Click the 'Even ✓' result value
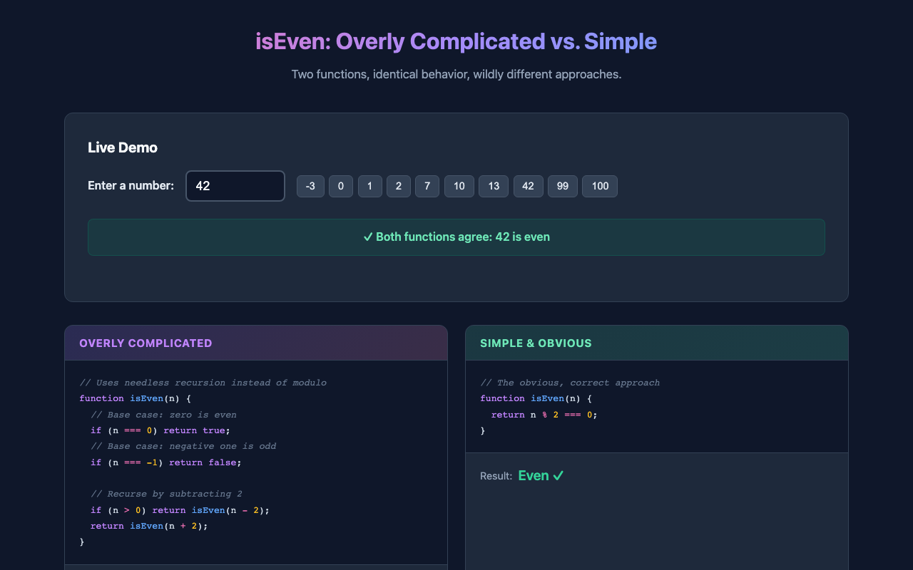The width and height of the screenshot is (913, 570). click(541, 475)
